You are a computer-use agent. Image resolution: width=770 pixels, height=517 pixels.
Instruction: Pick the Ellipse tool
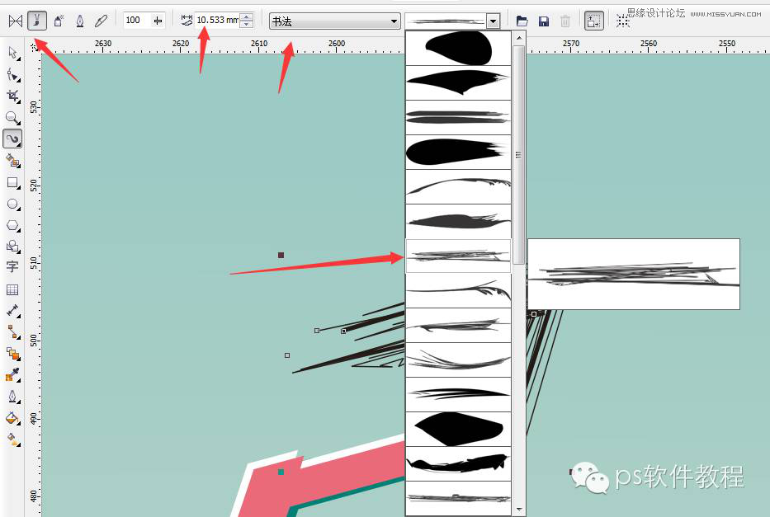[x=13, y=204]
